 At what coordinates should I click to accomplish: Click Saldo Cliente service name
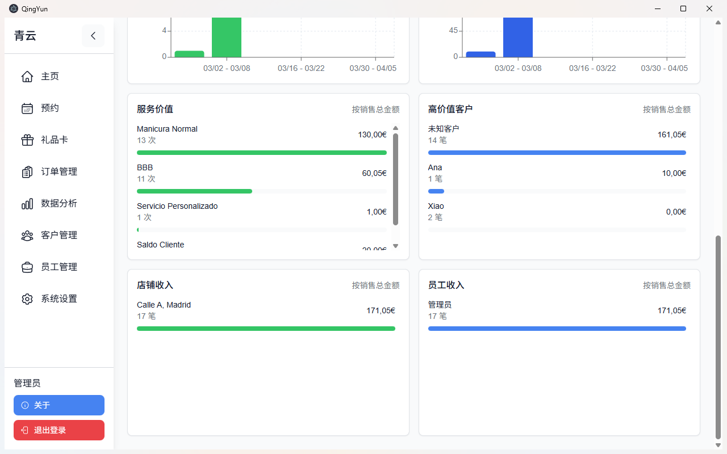[160, 245]
